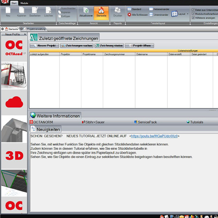Open the exhibition stand image tile

(x=14, y=76)
